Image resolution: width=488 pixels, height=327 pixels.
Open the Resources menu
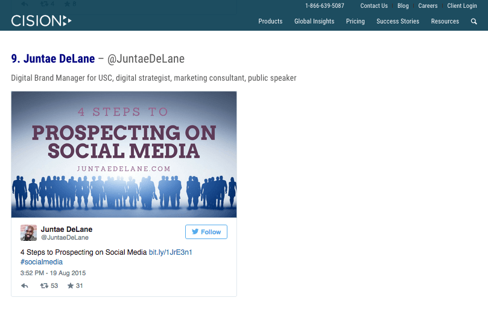click(x=445, y=22)
